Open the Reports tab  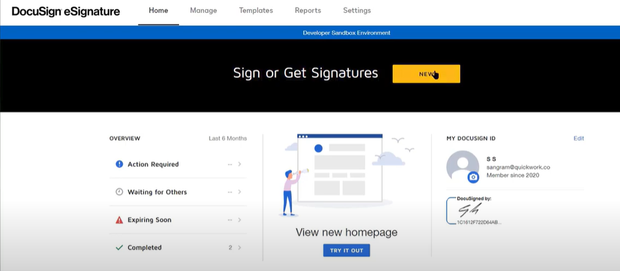coord(308,11)
